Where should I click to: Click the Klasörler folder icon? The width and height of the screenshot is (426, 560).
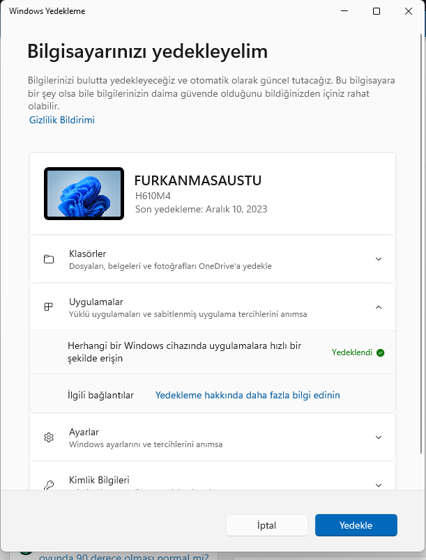point(49,259)
